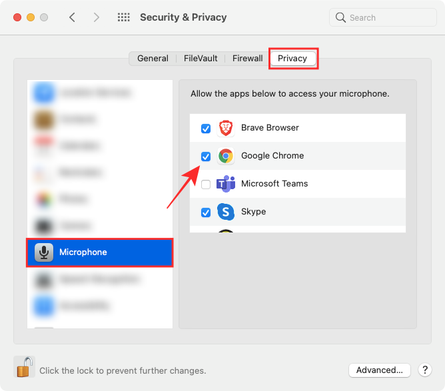Go forward with the right chevron
445x391 pixels.
point(97,17)
